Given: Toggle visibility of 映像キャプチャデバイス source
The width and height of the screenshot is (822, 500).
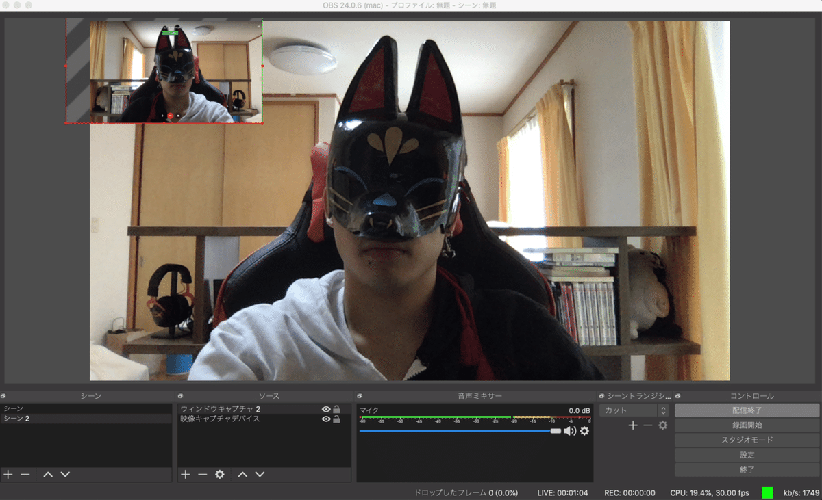Looking at the screenshot, I should [326, 419].
